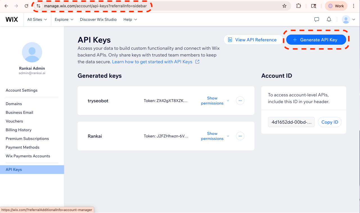Copy the Account ID using Copy ID

click(330, 122)
